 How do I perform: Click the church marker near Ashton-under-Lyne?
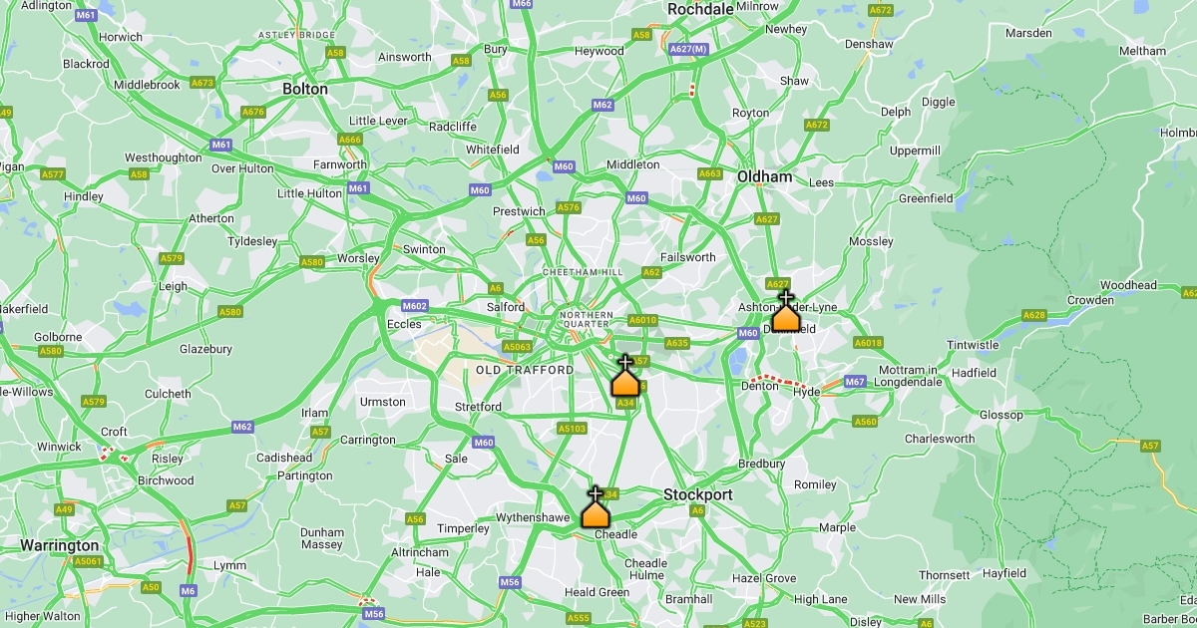(786, 312)
